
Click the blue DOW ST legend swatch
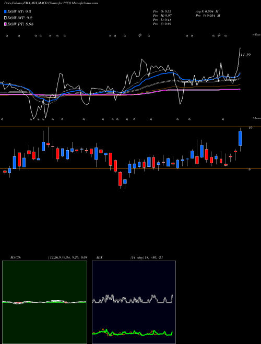(5, 11)
